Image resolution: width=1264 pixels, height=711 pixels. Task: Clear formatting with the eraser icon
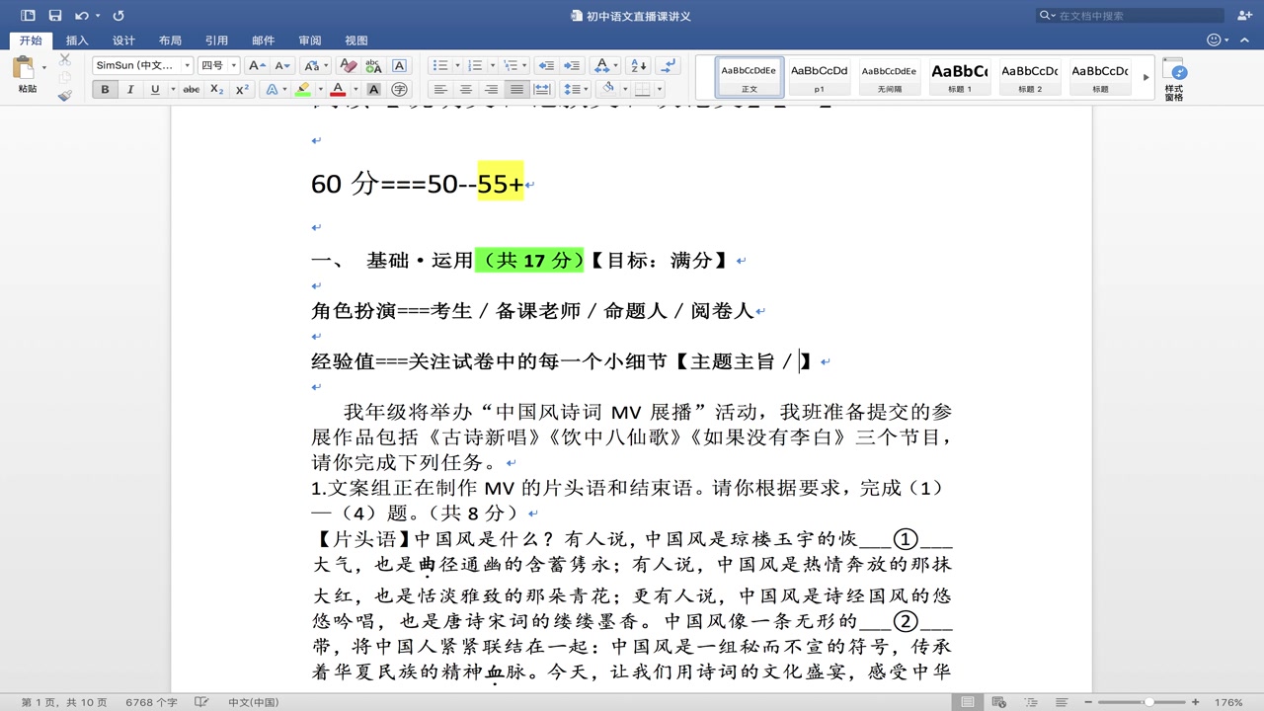pyautogui.click(x=348, y=65)
